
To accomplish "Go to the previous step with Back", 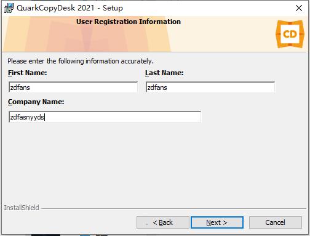I will pyautogui.click(x=163, y=222).
